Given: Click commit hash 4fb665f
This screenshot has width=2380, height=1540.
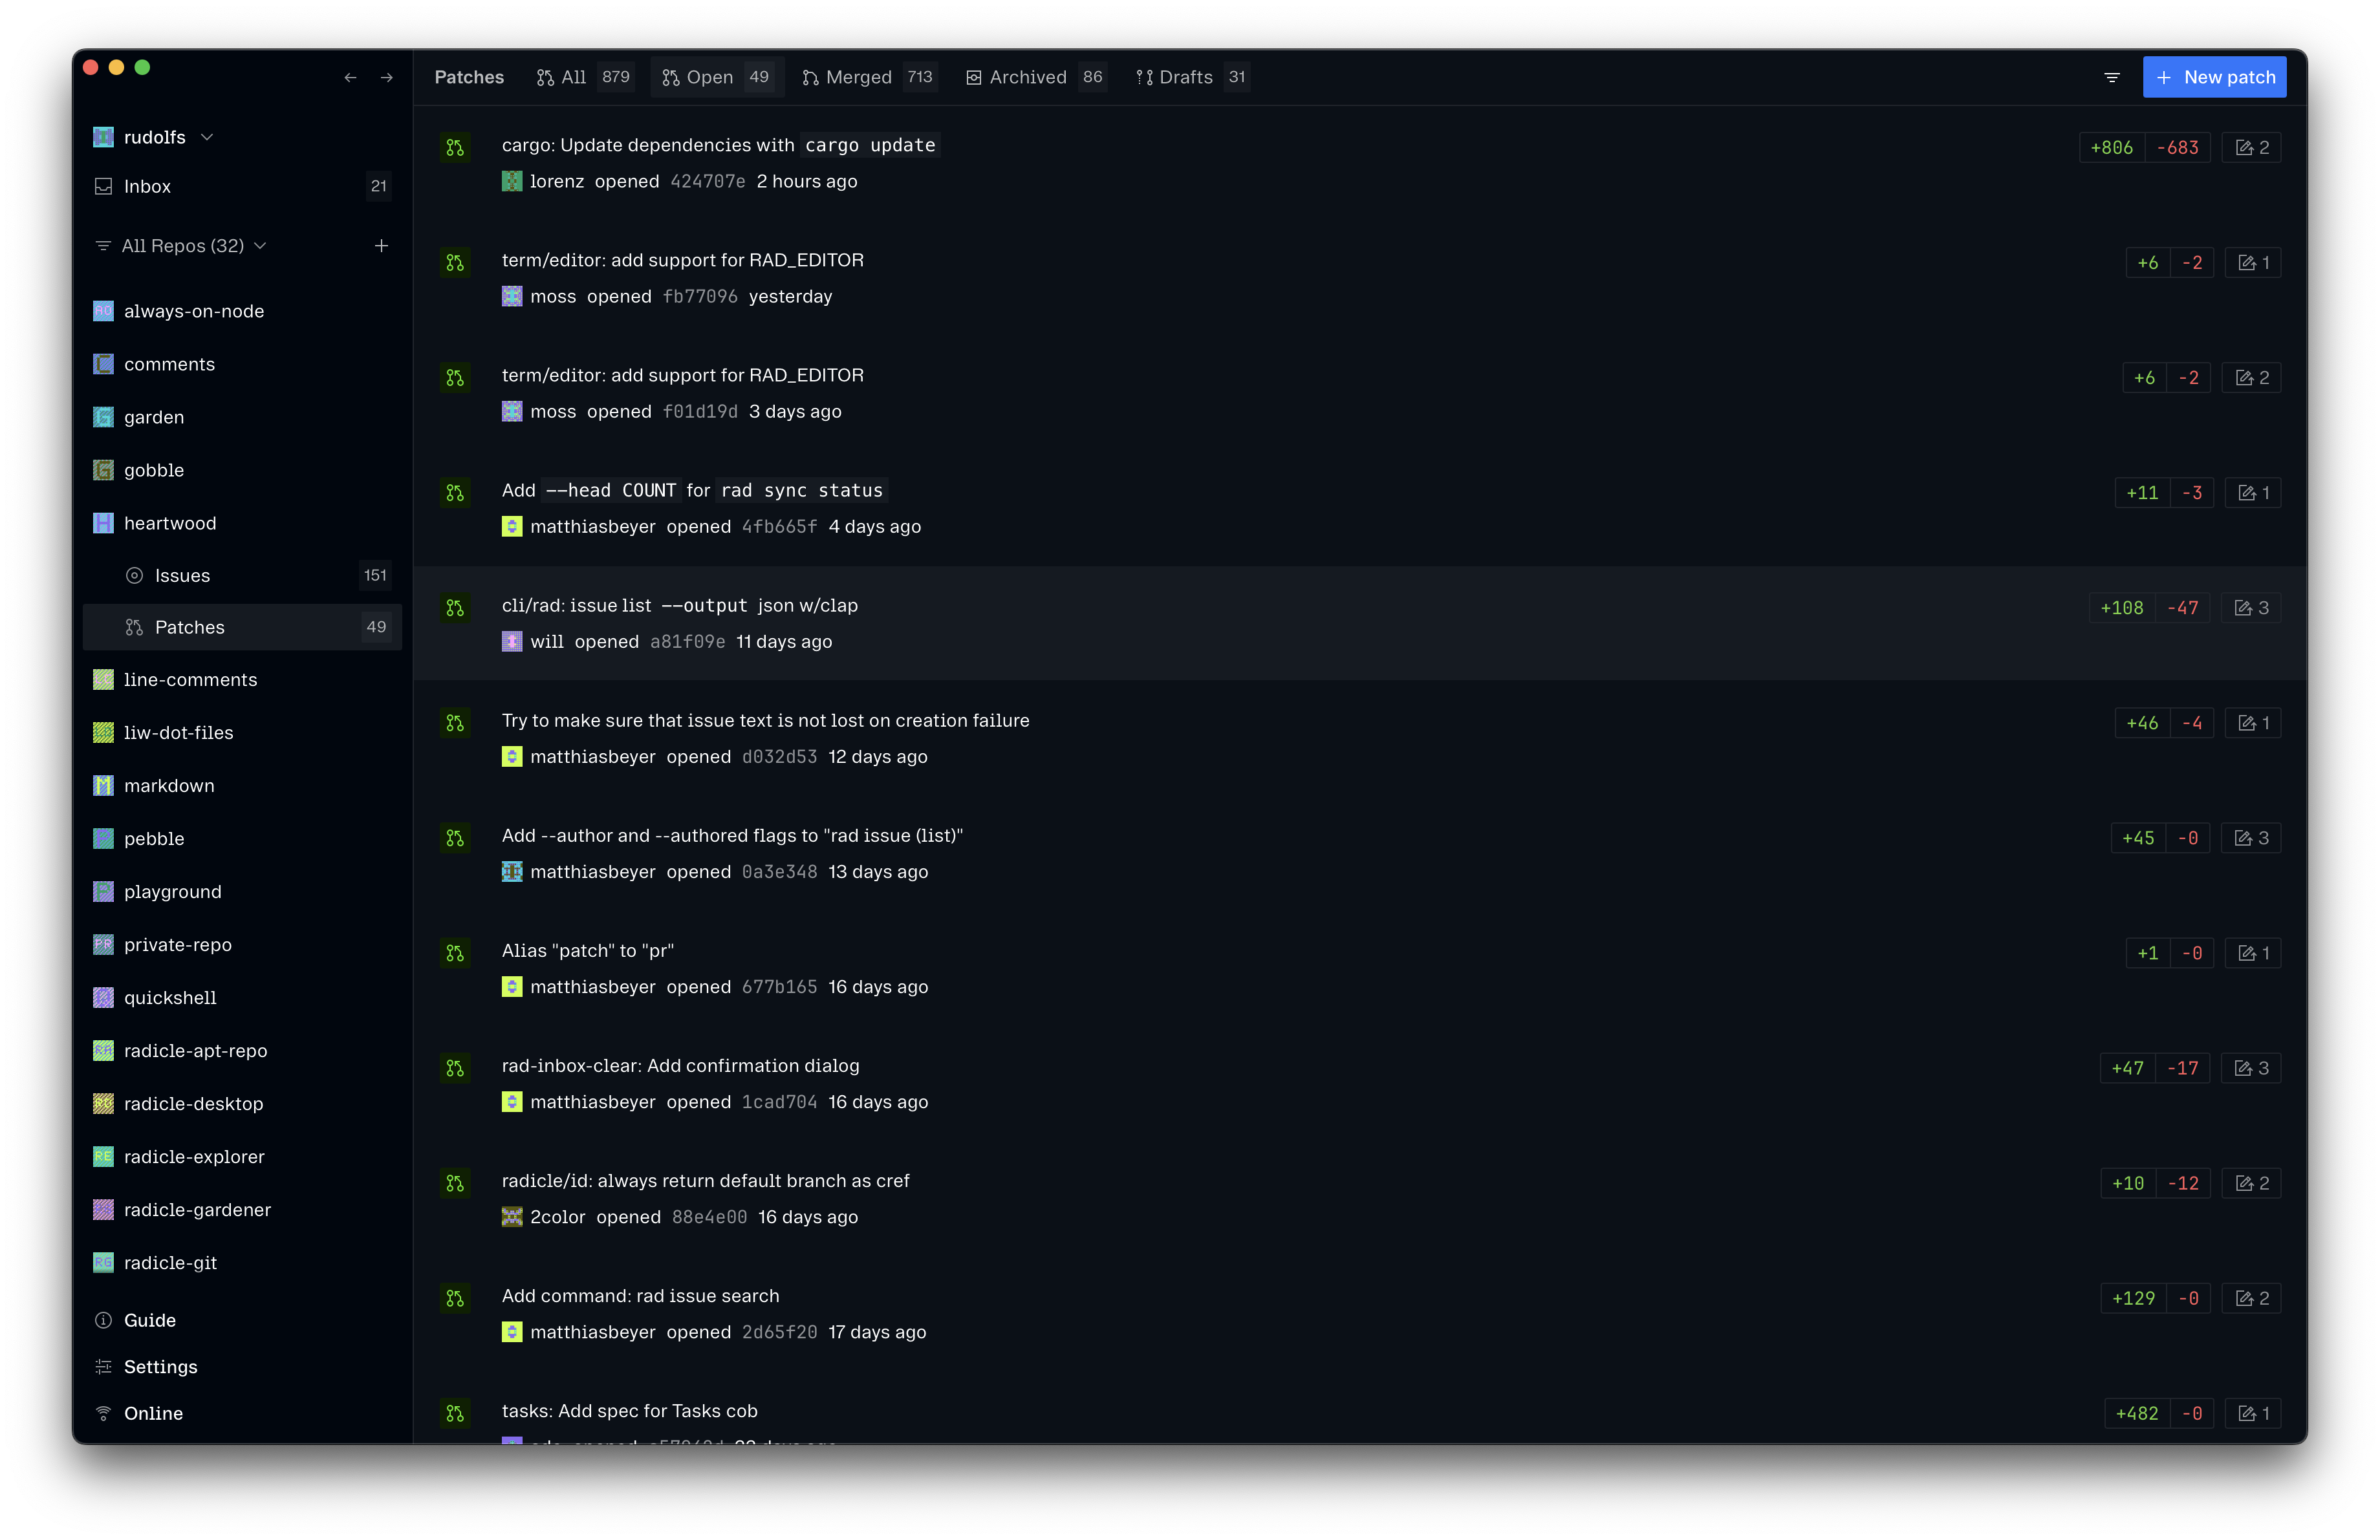Looking at the screenshot, I should [x=779, y=527].
